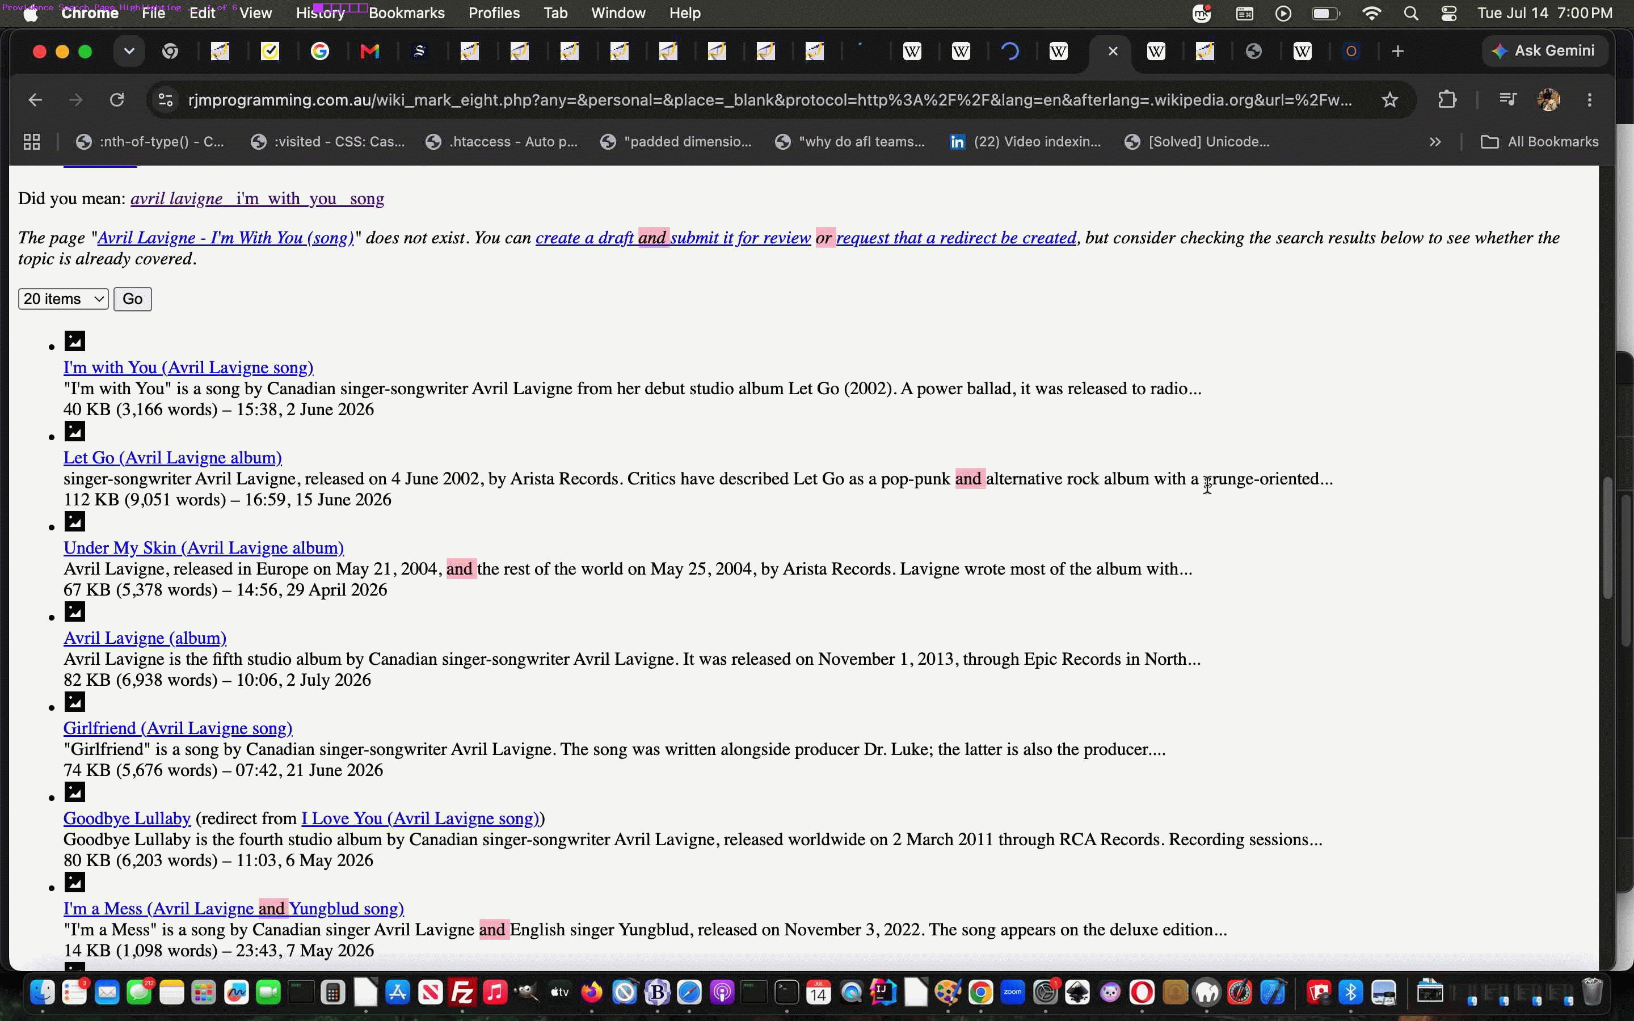Open the History menu

pos(320,14)
